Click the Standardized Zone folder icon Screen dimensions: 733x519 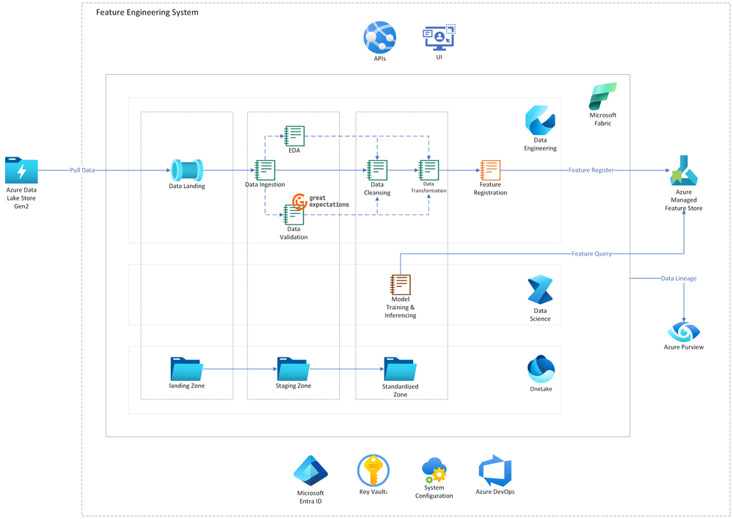[400, 369]
